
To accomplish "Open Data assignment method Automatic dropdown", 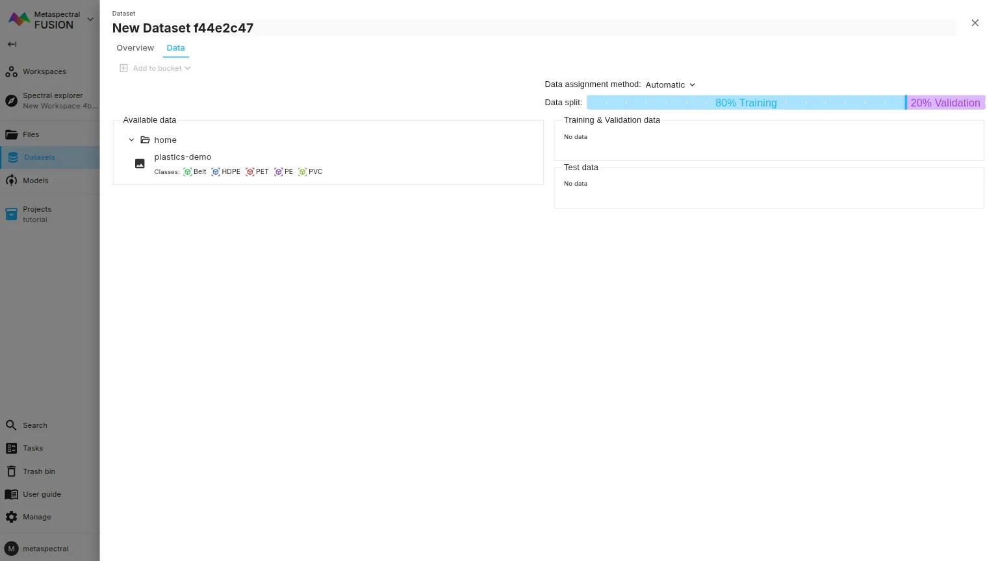I will tap(670, 85).
